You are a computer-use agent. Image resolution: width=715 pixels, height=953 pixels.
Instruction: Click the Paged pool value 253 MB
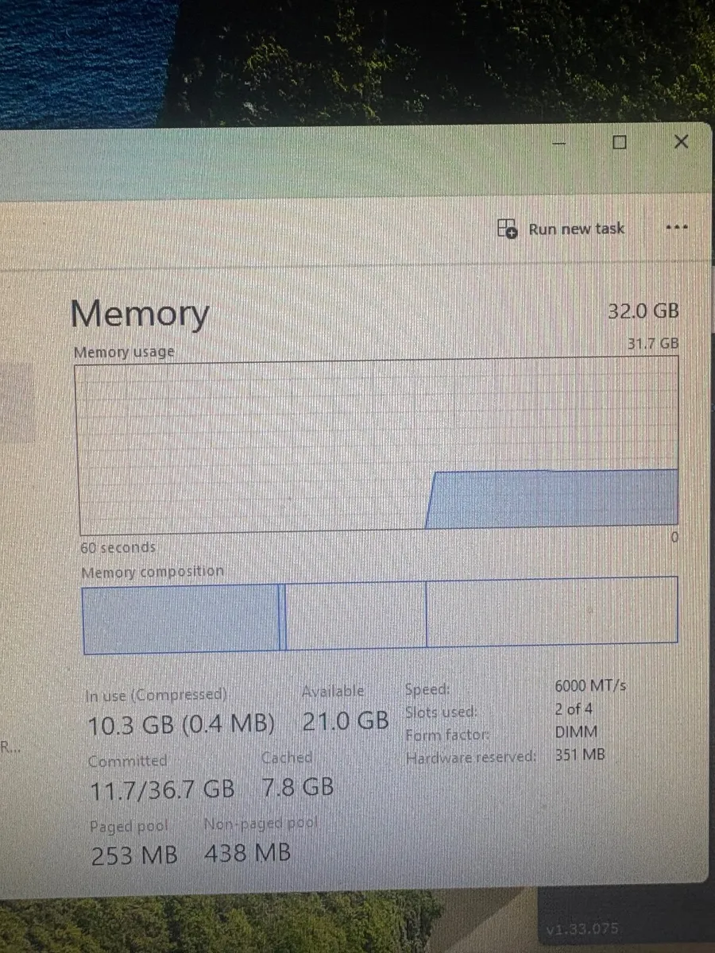pos(133,856)
